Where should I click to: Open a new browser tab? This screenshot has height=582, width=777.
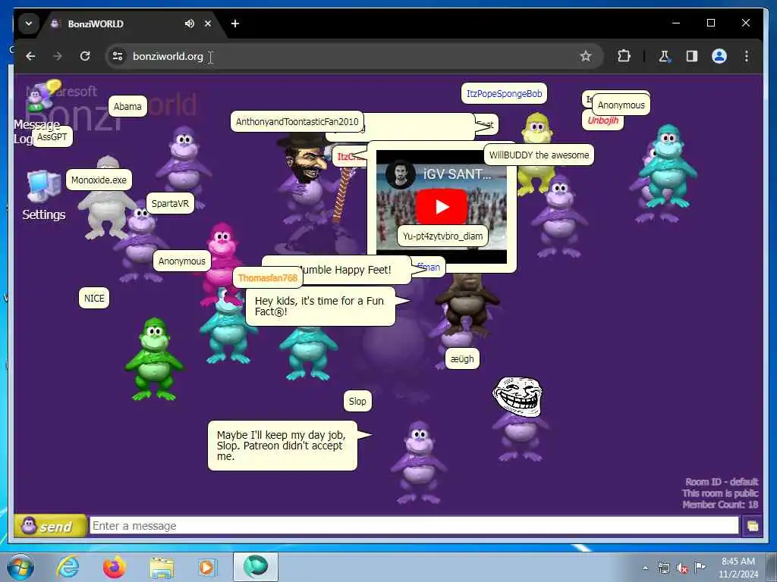pos(235,23)
